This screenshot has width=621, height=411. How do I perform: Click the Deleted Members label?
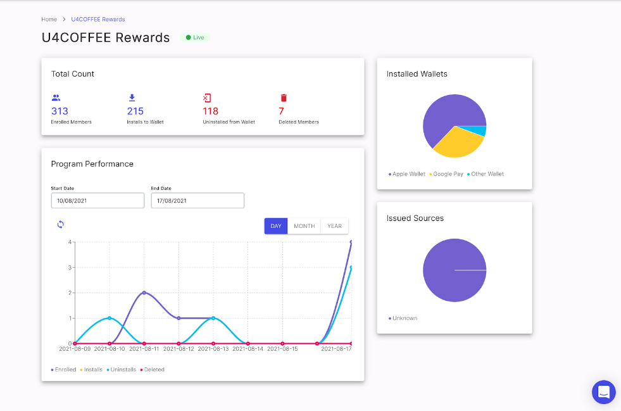[299, 122]
